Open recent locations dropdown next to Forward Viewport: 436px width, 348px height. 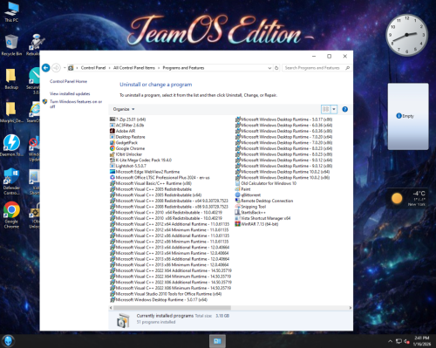click(x=65, y=68)
